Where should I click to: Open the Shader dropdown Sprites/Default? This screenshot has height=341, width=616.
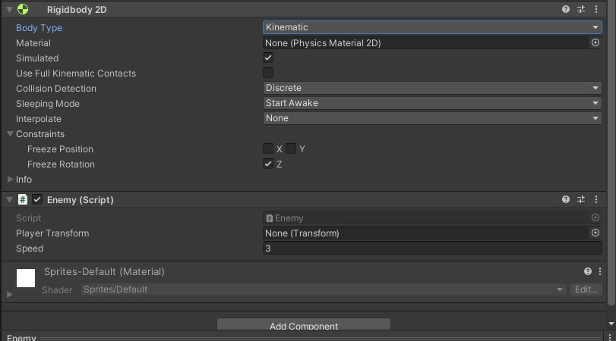[x=324, y=289]
